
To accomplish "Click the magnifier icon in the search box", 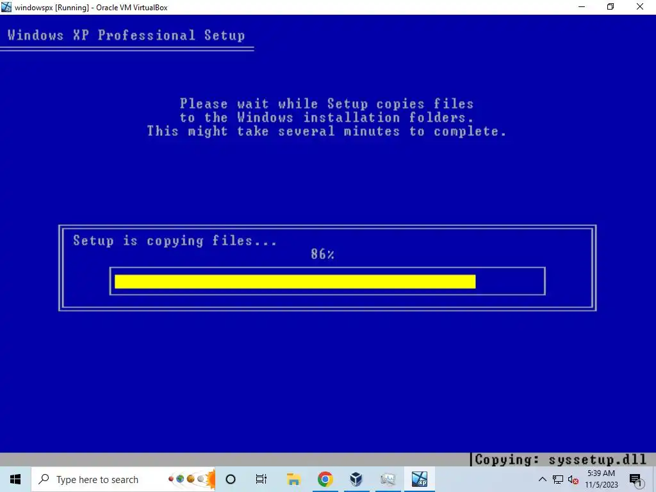I will pyautogui.click(x=44, y=479).
